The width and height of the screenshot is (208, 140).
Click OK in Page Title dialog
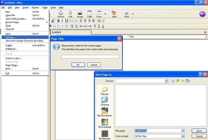(78, 65)
